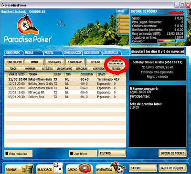Select the BeRuby final tournament row
Screen dimensions: 191x174
tap(65, 97)
